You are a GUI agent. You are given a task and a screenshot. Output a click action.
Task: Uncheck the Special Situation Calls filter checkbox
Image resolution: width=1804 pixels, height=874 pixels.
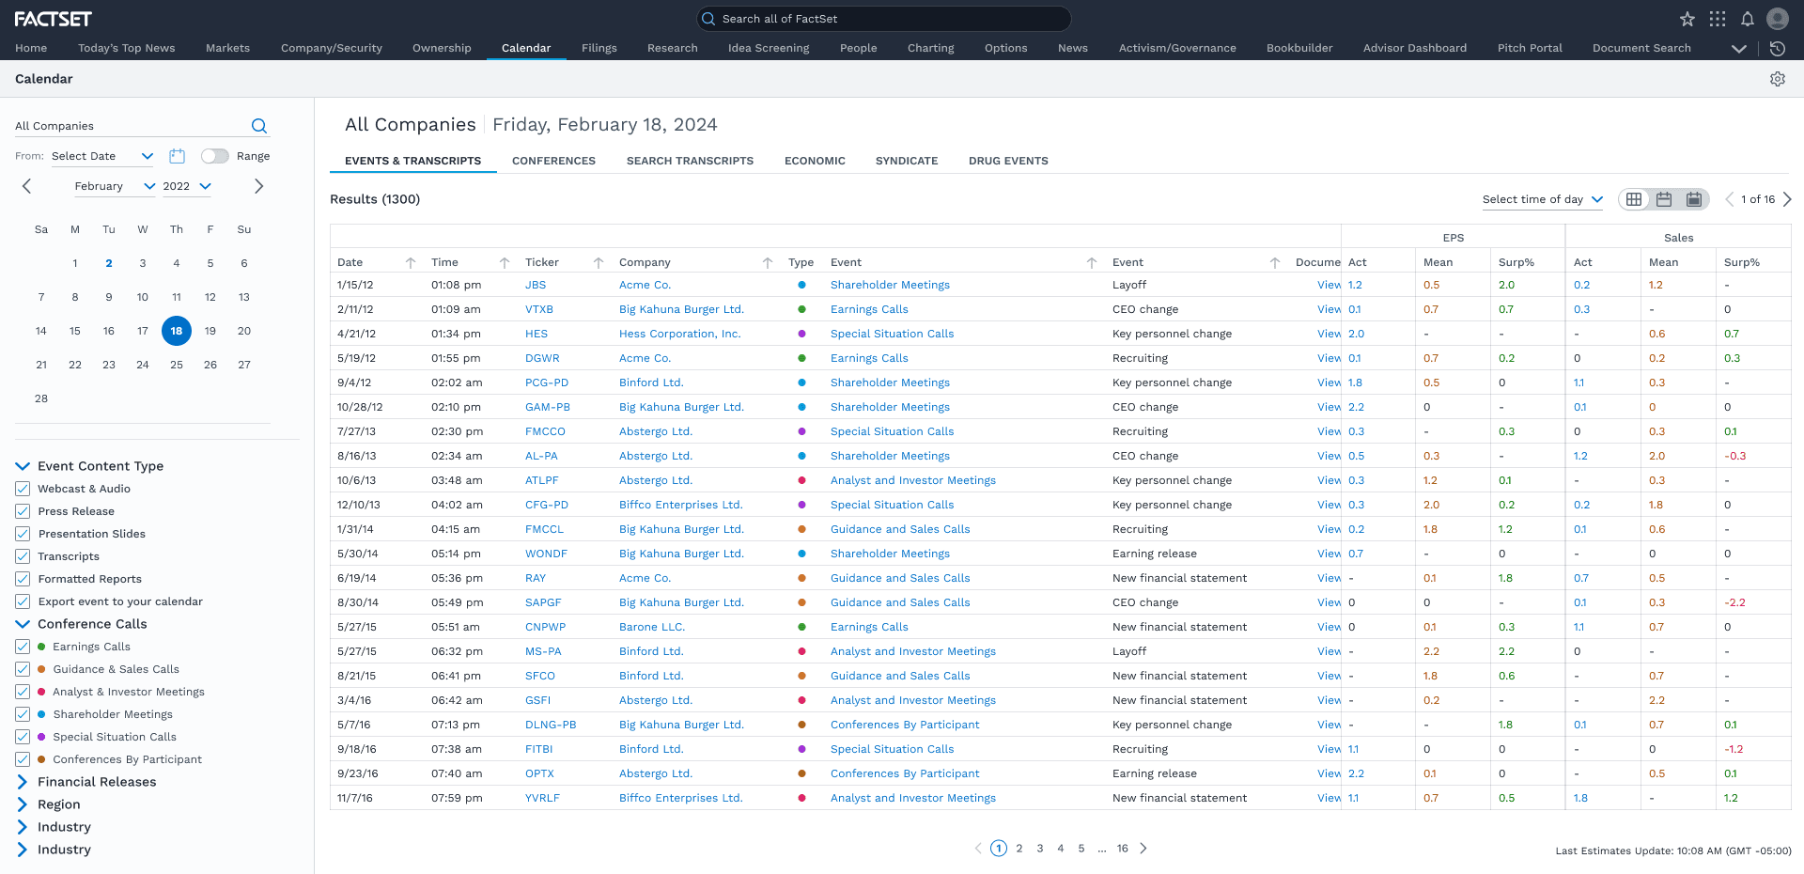(x=23, y=737)
